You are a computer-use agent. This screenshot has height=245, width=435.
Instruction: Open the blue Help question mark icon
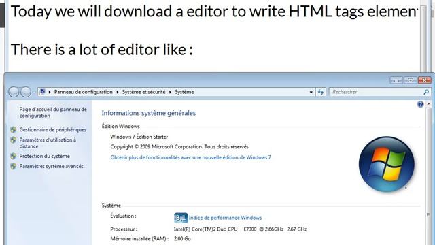[420, 104]
